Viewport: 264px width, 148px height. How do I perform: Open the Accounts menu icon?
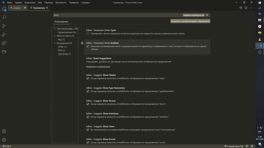coord(4,131)
